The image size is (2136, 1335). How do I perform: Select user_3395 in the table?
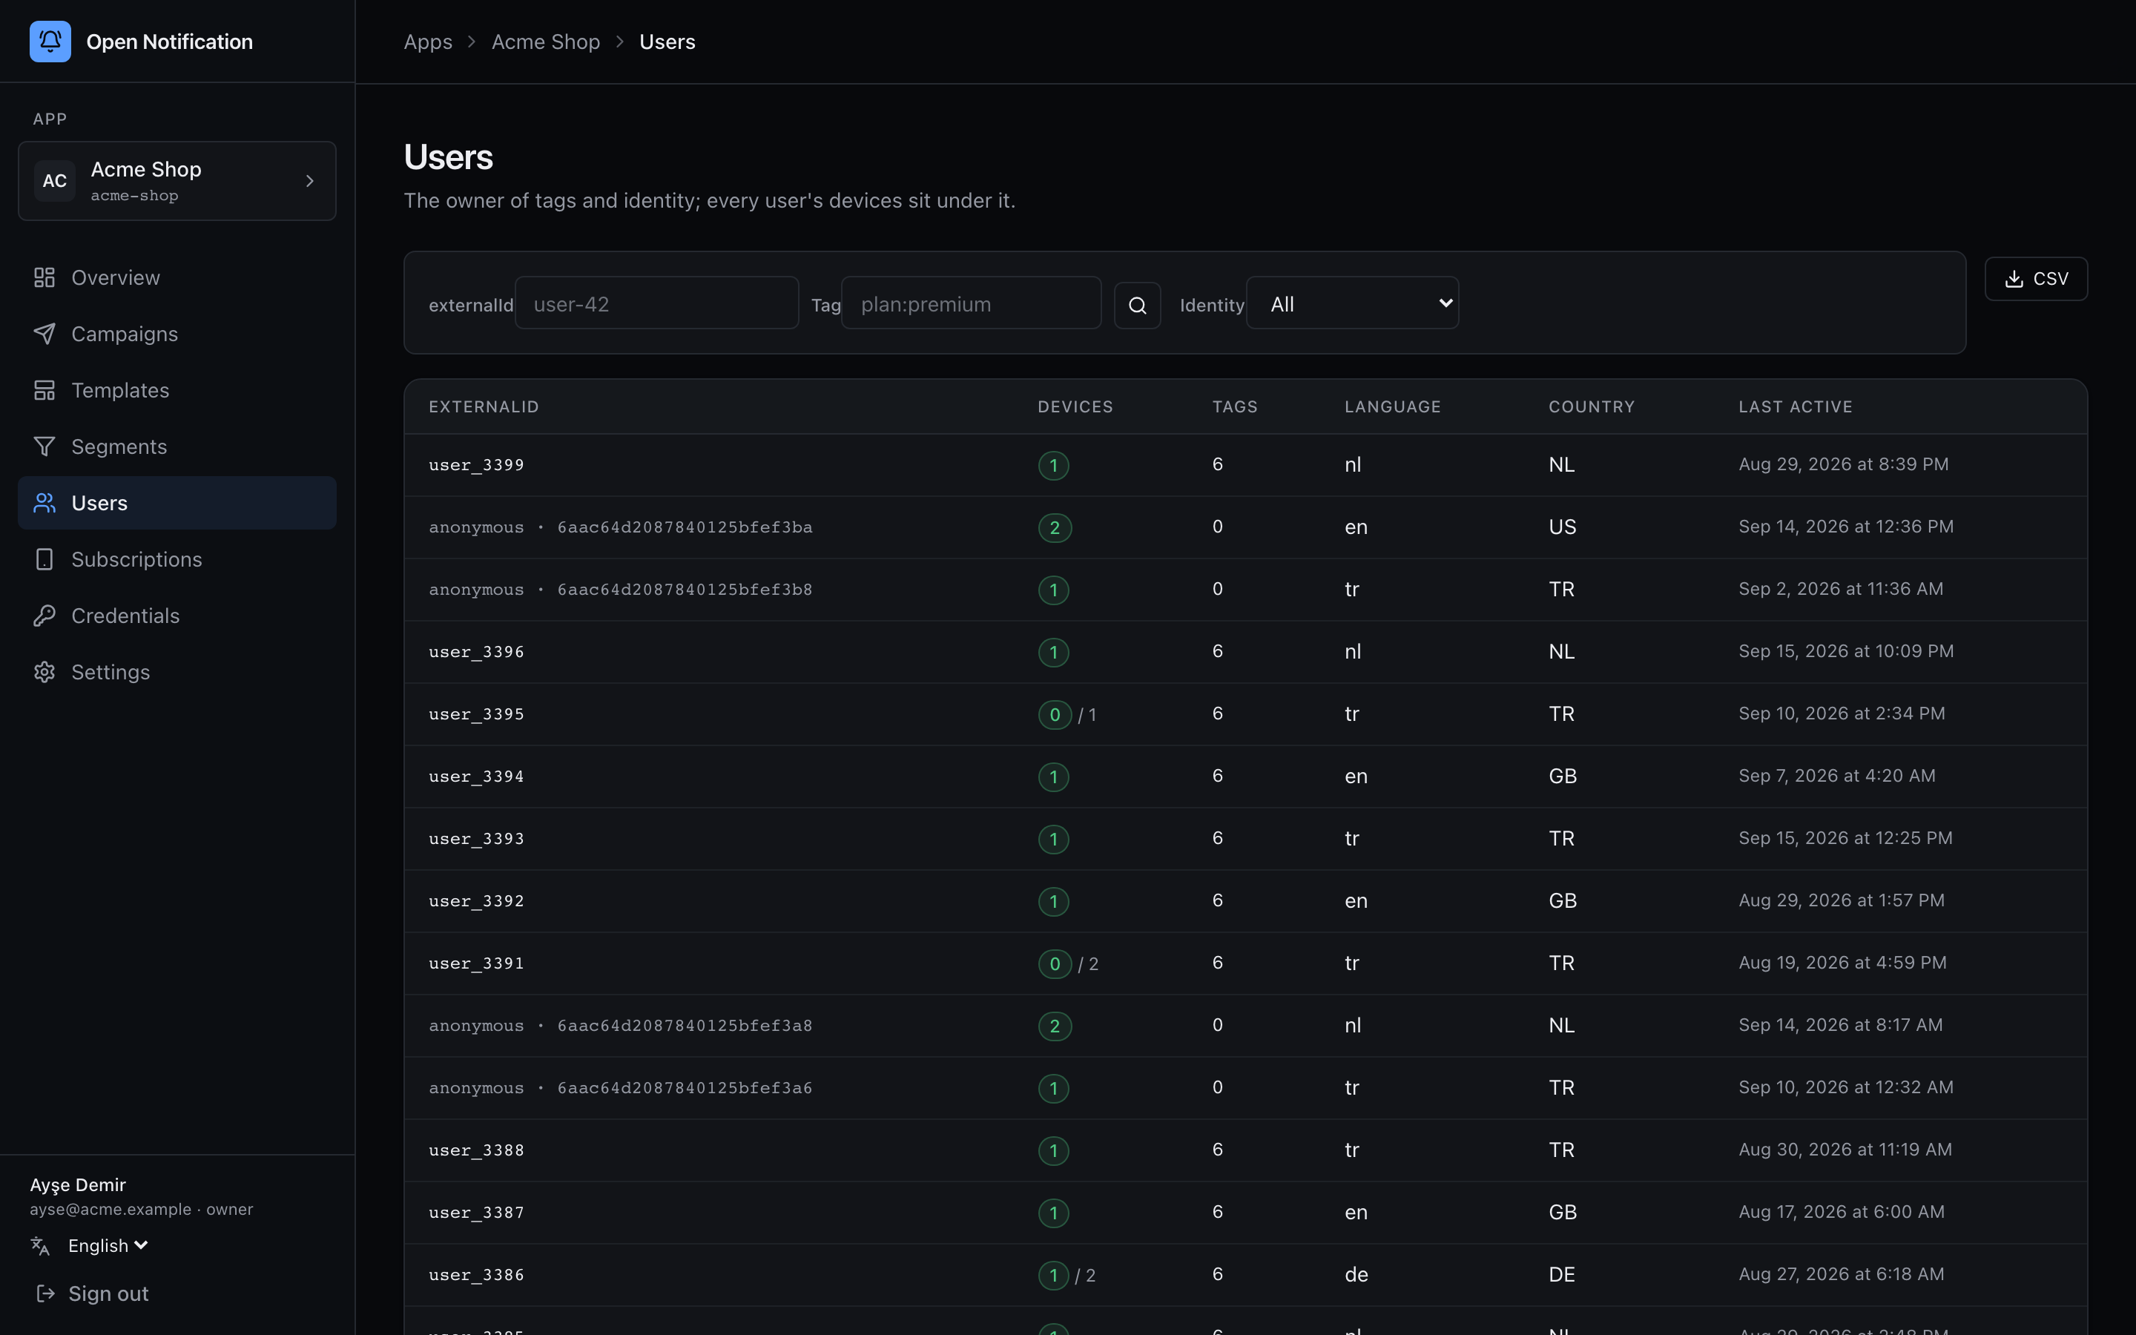(x=1245, y=714)
